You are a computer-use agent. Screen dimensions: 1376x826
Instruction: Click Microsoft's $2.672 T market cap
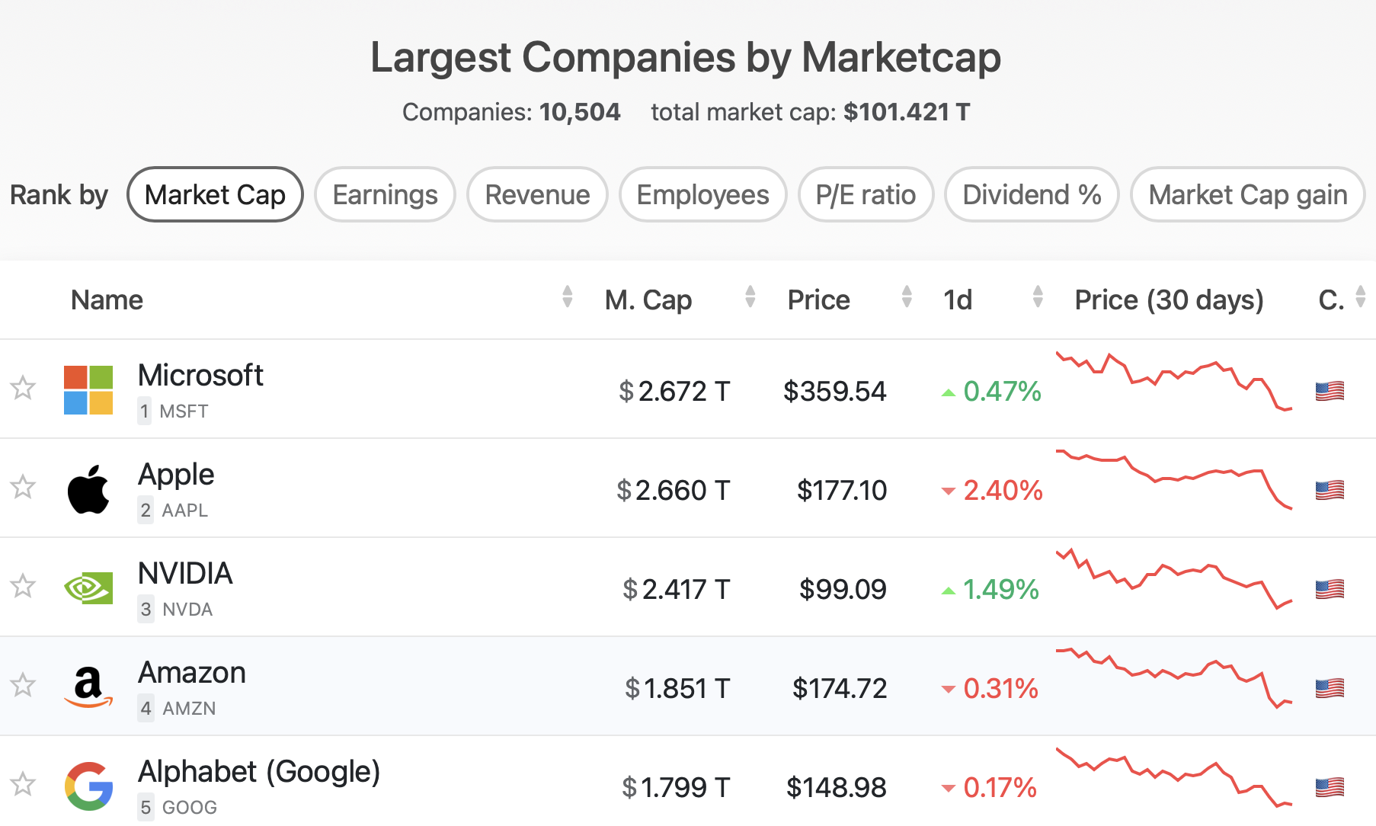pos(674,391)
